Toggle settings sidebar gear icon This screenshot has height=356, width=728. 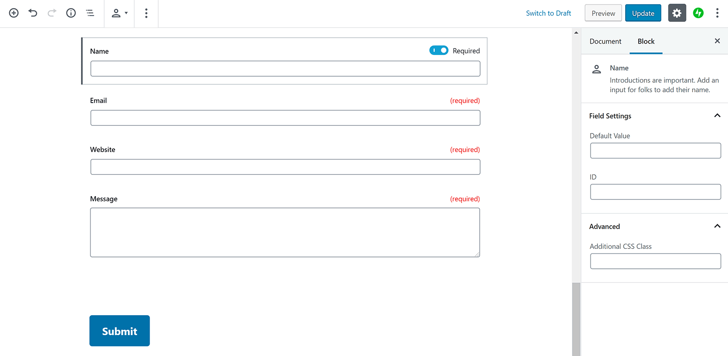coord(677,13)
